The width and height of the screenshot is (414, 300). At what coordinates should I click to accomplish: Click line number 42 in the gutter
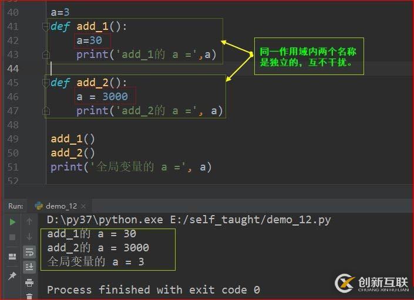tap(13, 40)
